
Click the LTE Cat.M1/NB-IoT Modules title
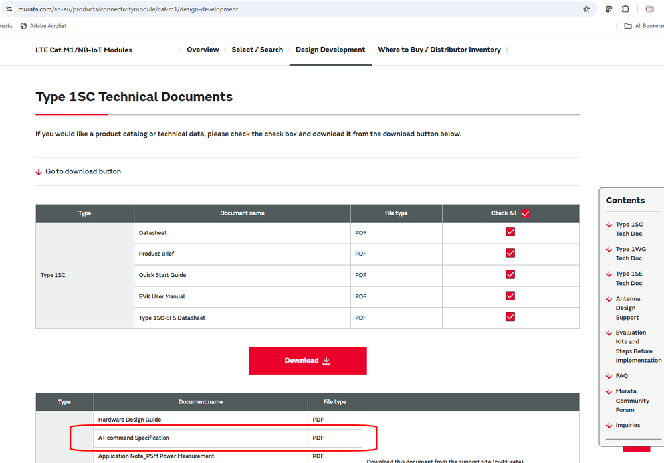tap(84, 50)
